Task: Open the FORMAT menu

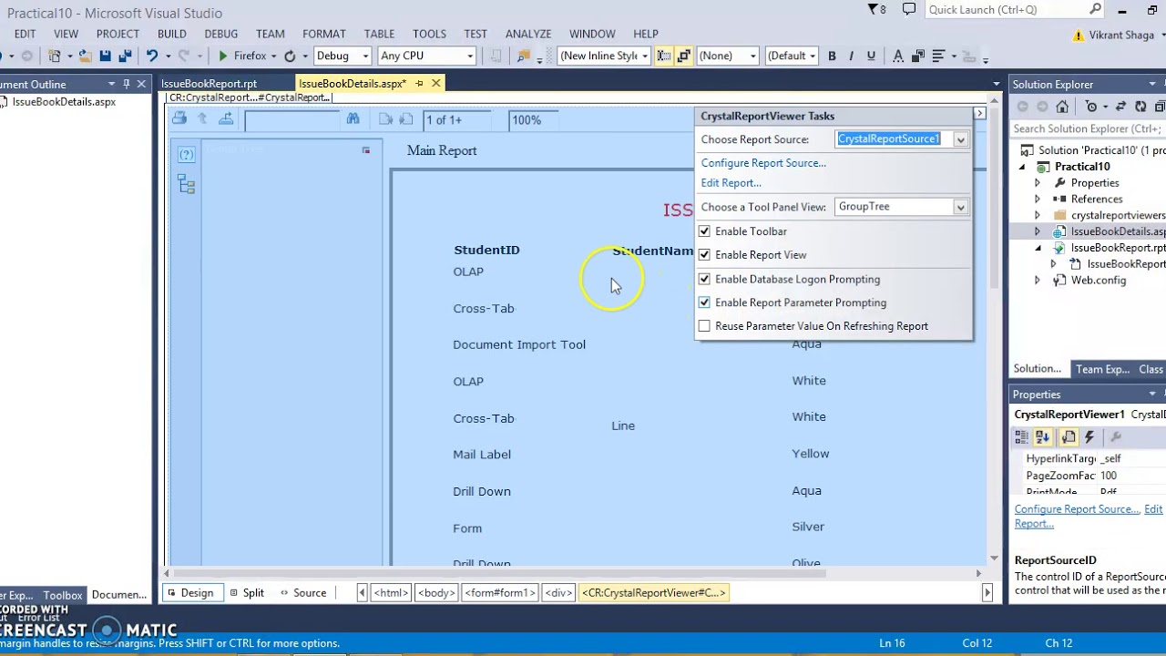Action: [x=324, y=34]
